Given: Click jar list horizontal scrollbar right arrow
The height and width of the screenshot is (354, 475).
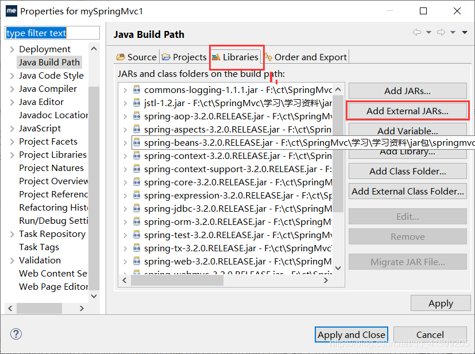Looking at the screenshot, I should (x=326, y=280).
